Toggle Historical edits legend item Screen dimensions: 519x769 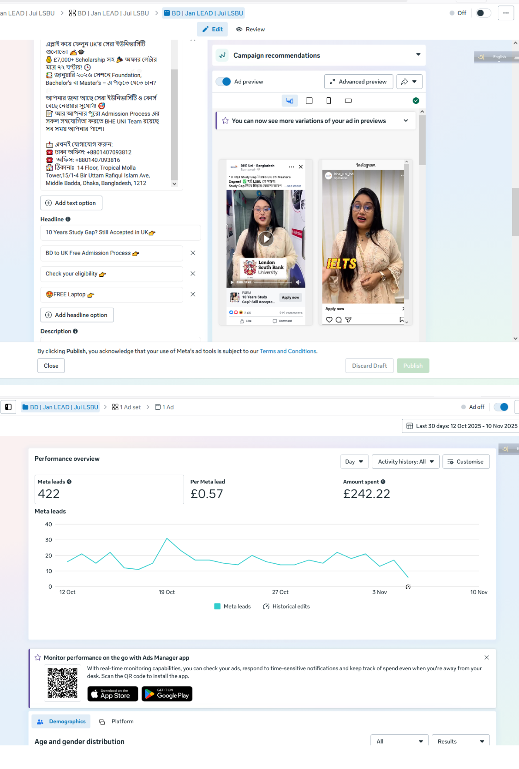(x=286, y=606)
